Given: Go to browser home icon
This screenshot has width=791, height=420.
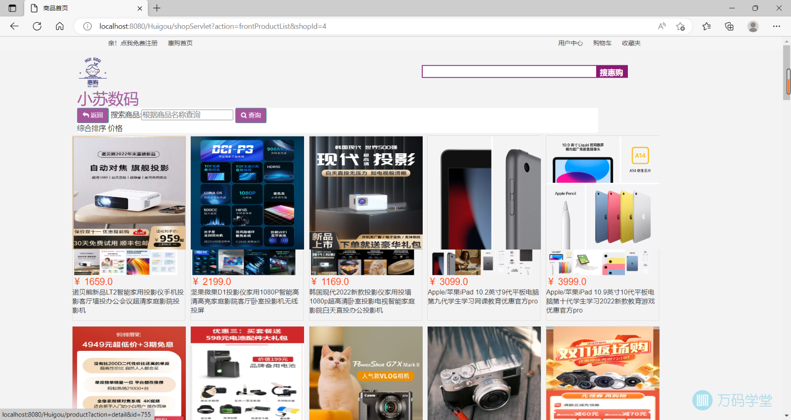Looking at the screenshot, I should [60, 26].
